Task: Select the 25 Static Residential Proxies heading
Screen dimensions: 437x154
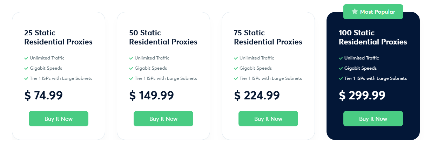Action: [58, 37]
